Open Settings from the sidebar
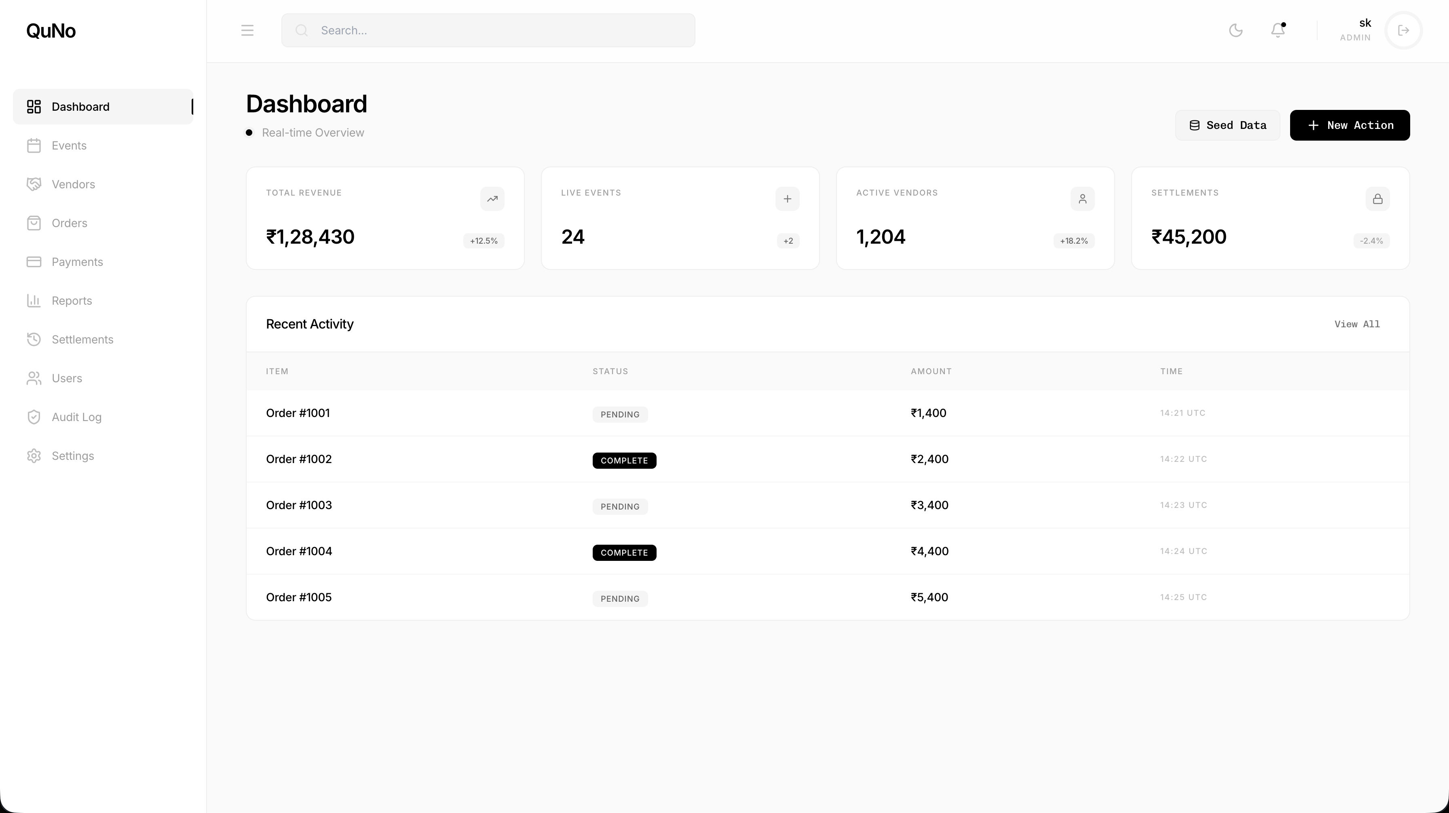Screen dimensions: 1449x813 pos(72,456)
